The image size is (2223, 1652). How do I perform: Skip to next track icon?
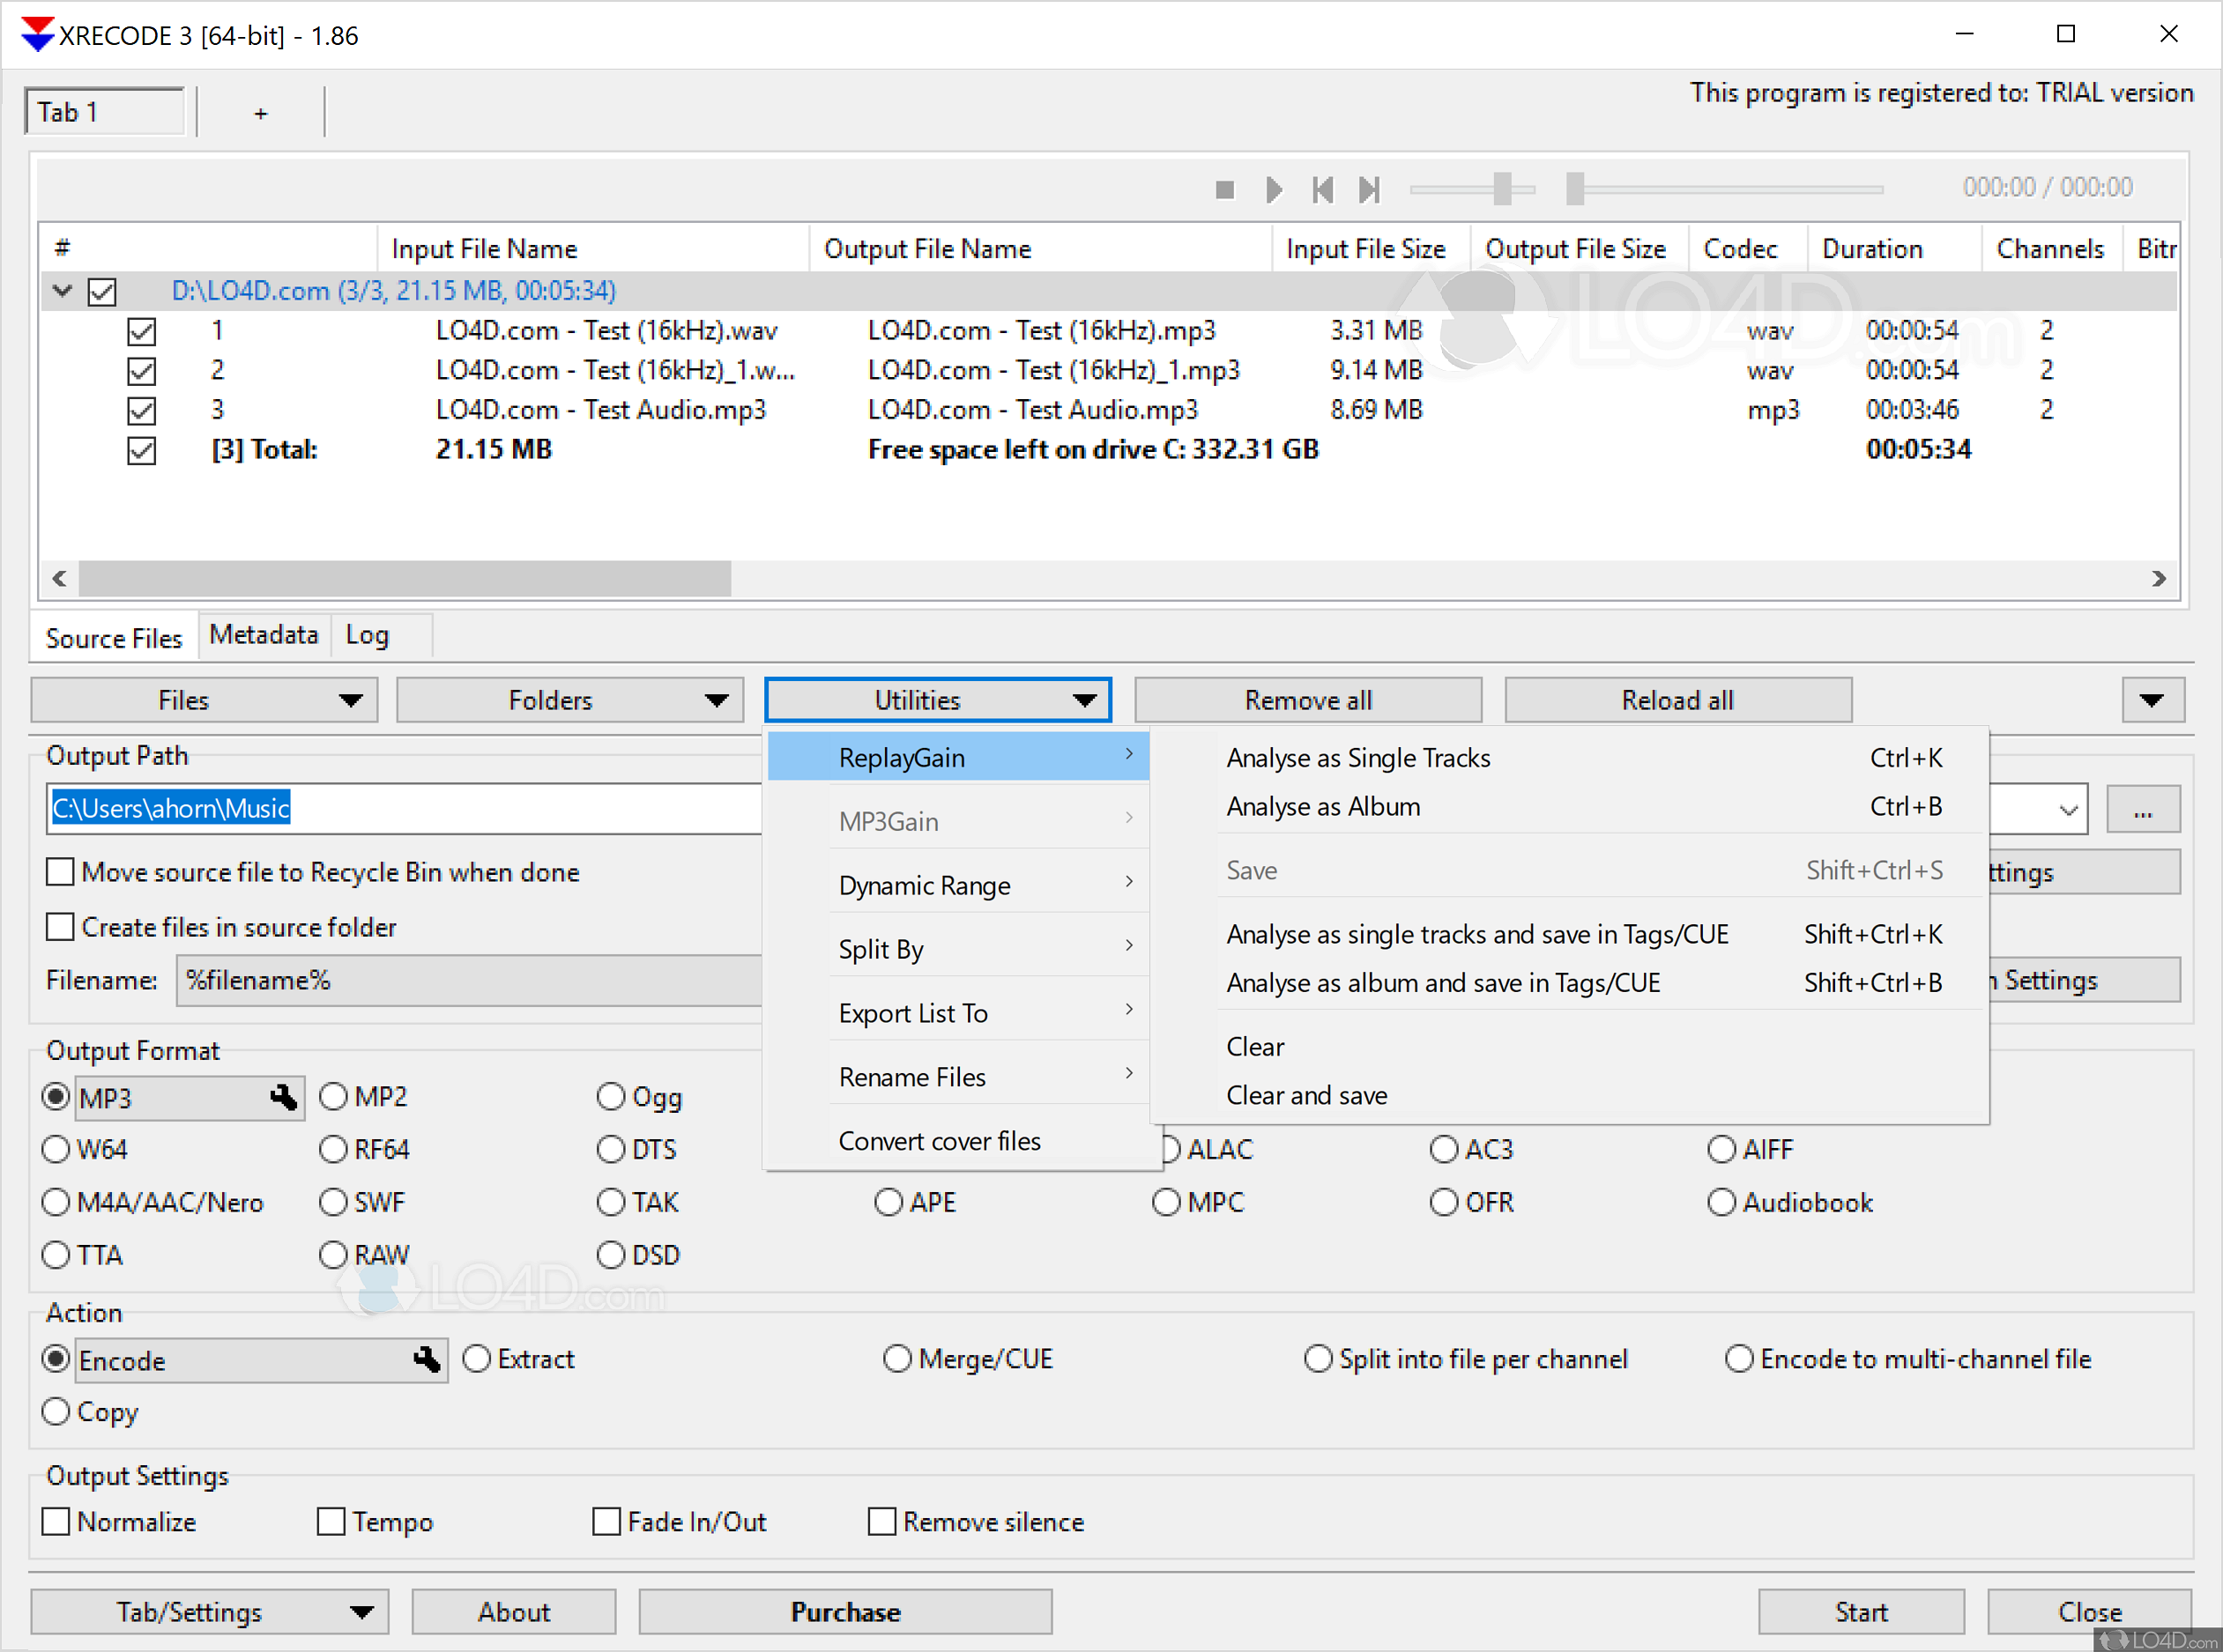[1369, 189]
